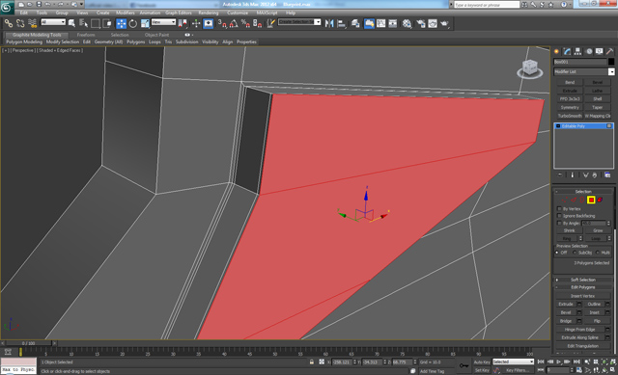618x375 pixels.
Task: Click the object color swatch beside Box001
Action: pyautogui.click(x=611, y=62)
